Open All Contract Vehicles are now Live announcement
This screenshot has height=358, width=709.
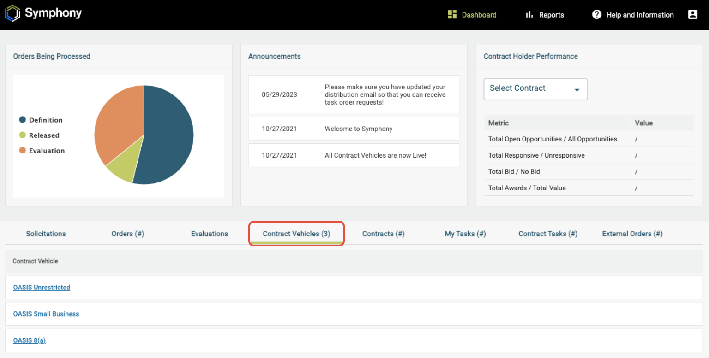(x=354, y=155)
